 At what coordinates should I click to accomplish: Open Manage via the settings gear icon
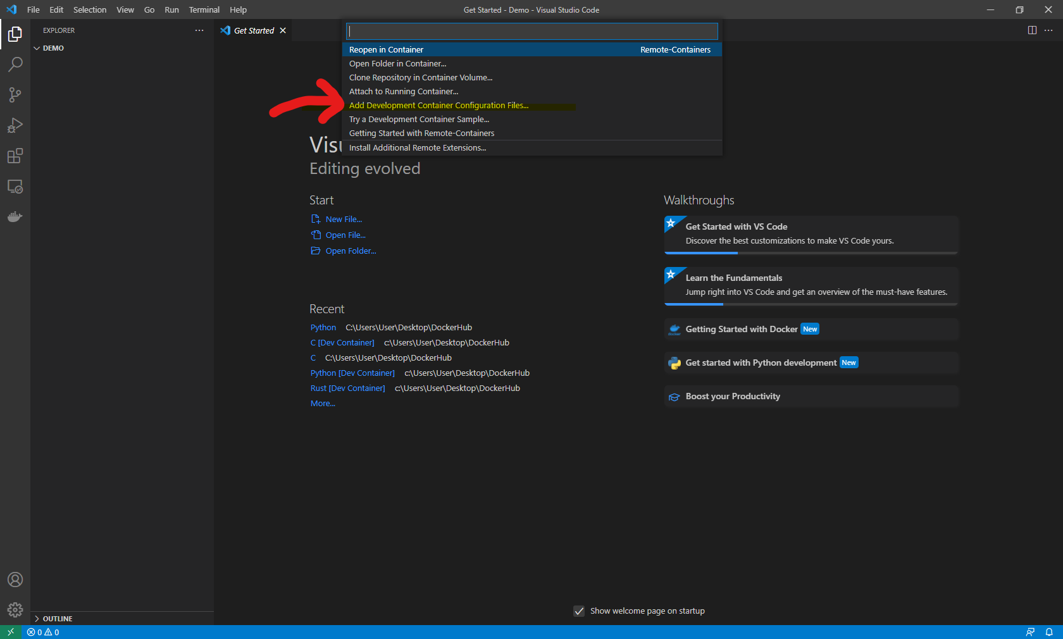coord(15,610)
